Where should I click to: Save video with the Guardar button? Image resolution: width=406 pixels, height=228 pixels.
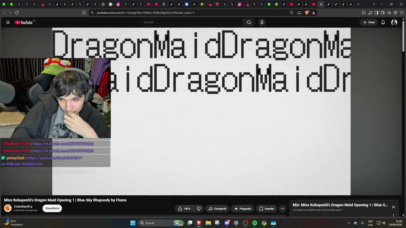point(266,209)
